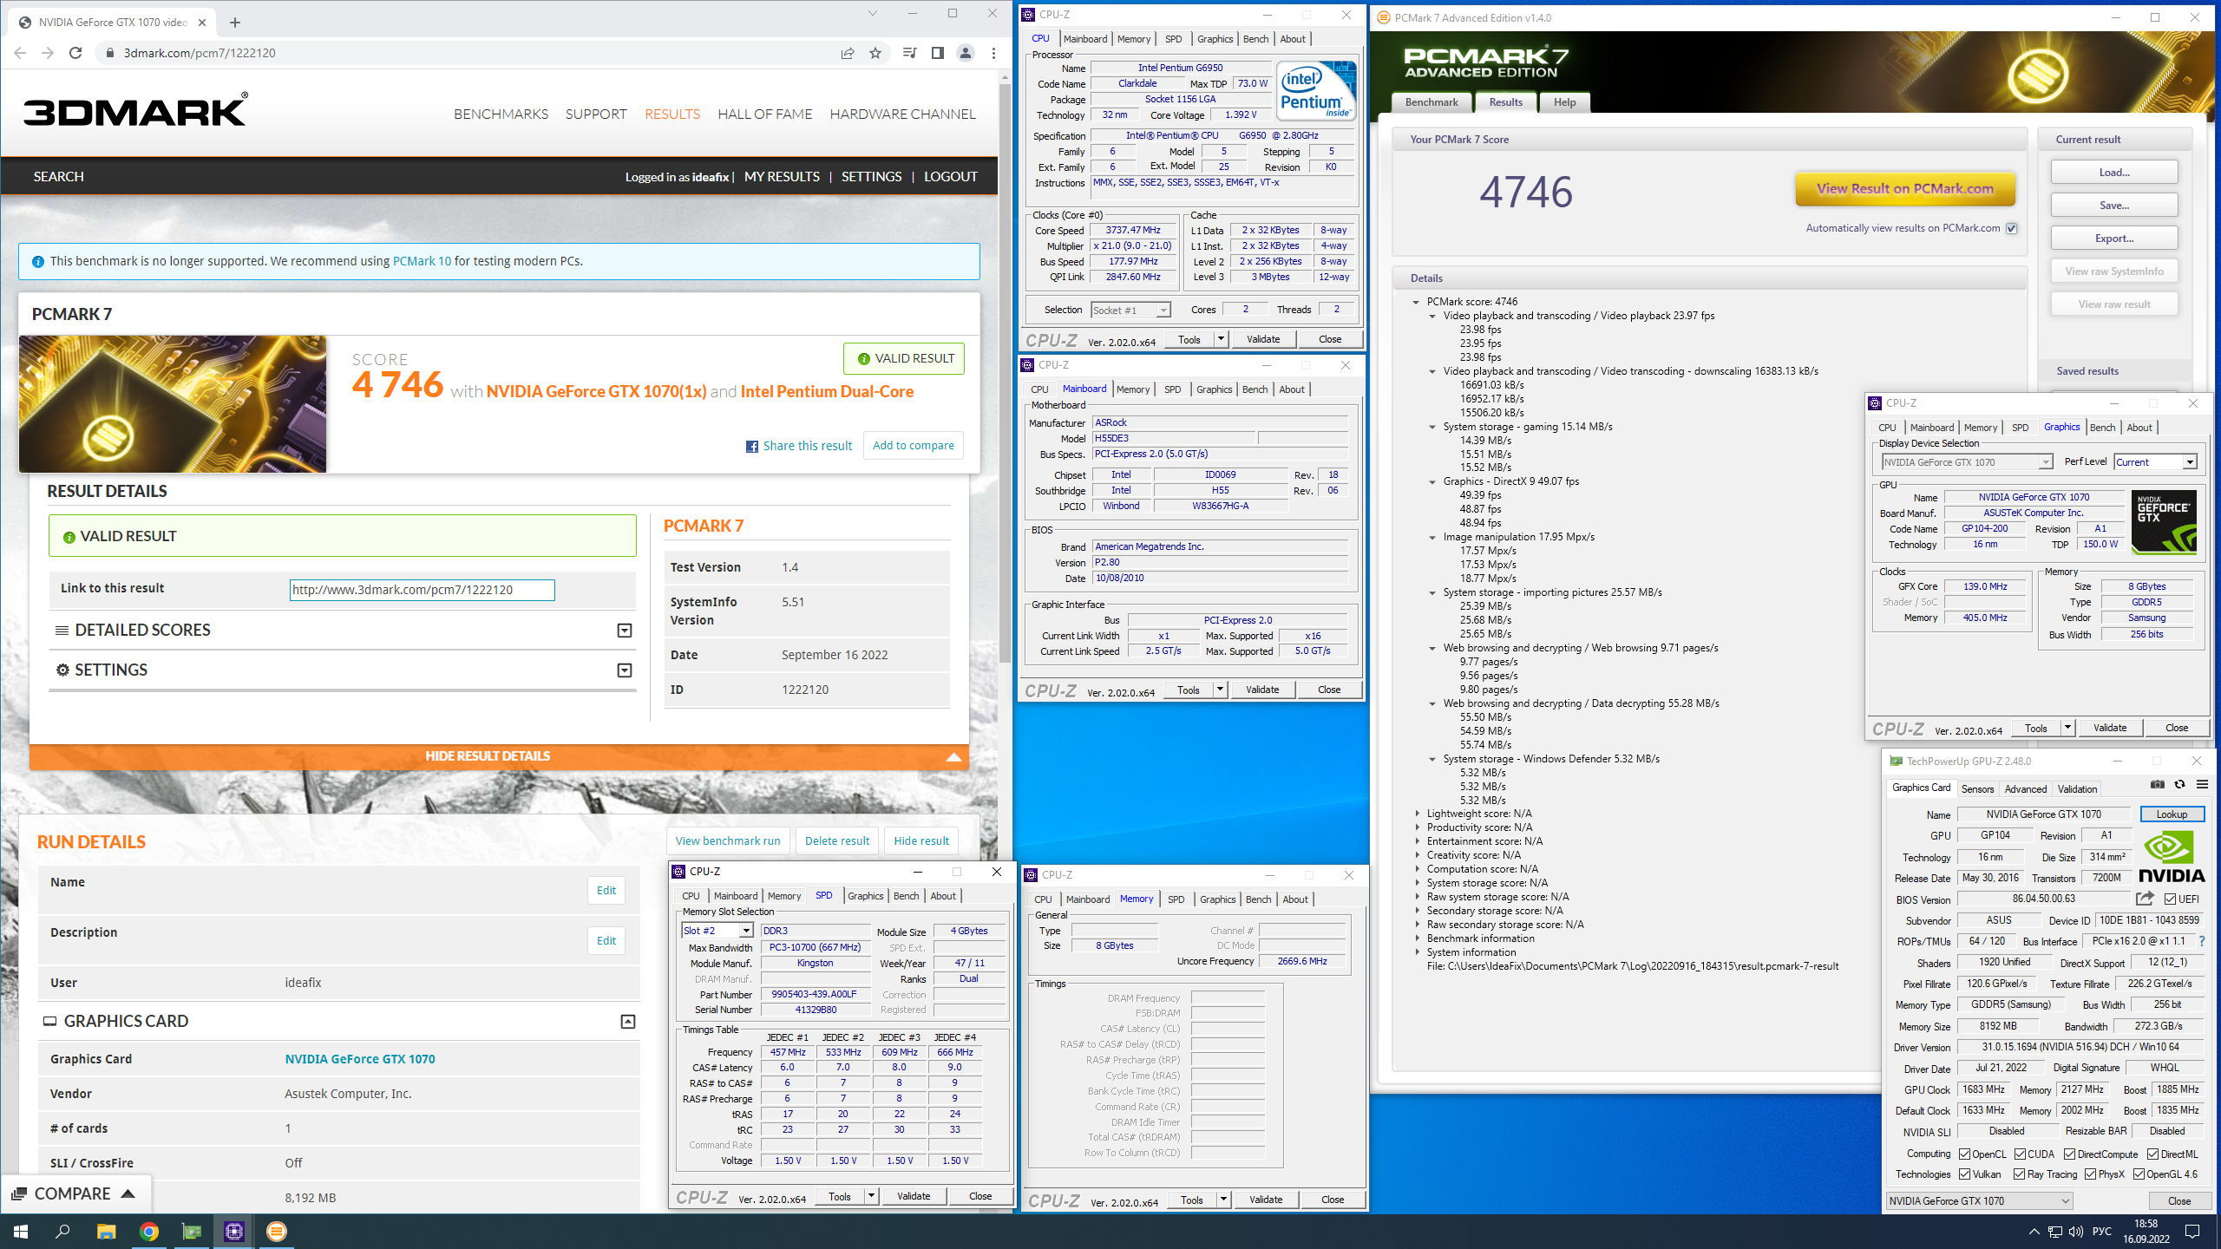The height and width of the screenshot is (1249, 2221).
Task: Click the Delete result button
Action: [x=836, y=841]
